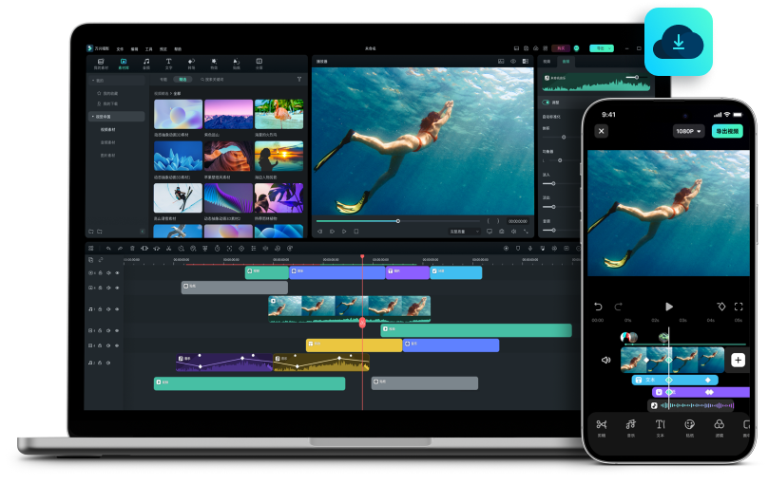Click the cloud download icon
This screenshot has height=503, width=768.
[679, 40]
